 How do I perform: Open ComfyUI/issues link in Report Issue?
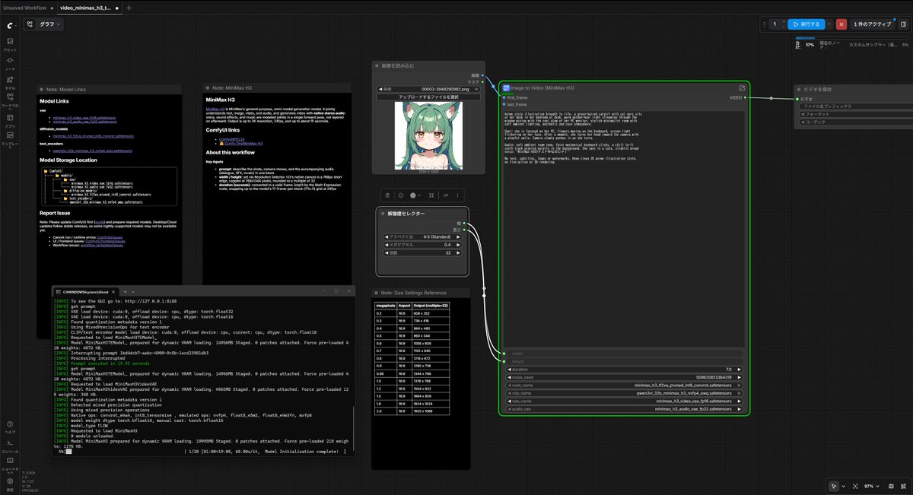[x=110, y=238]
